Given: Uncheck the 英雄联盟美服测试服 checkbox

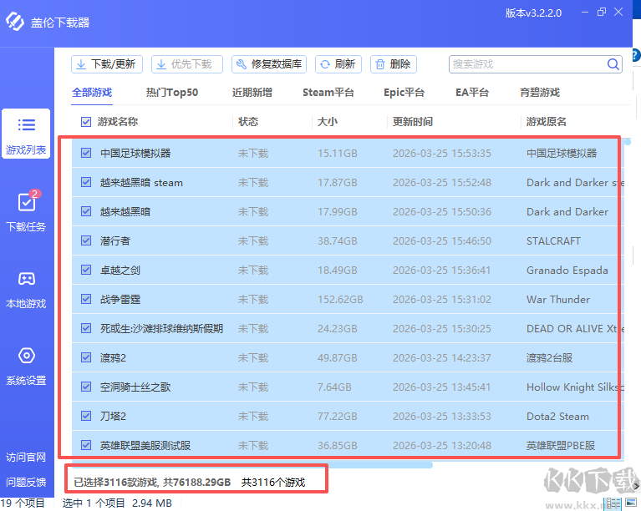Looking at the screenshot, I should click(x=86, y=445).
